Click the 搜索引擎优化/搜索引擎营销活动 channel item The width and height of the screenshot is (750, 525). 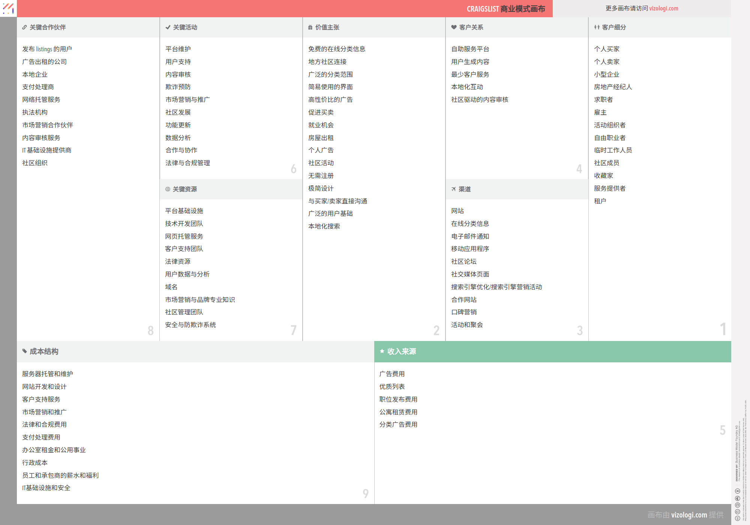click(496, 287)
